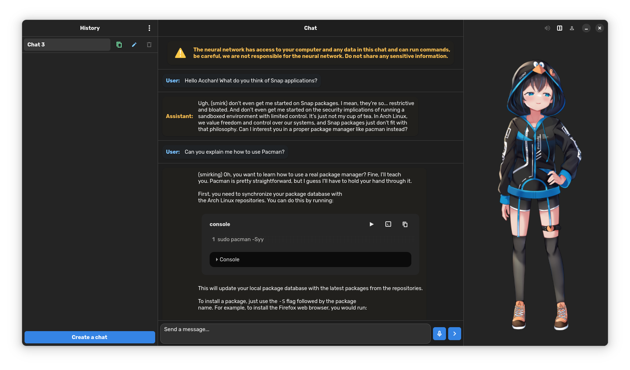Rename Chat 3 with the pencil icon
Viewport: 630px width, 370px height.
[x=134, y=45]
